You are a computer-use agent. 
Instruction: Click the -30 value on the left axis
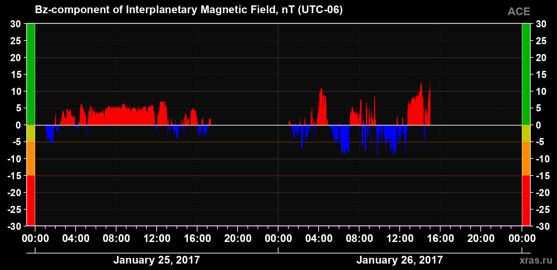[x=14, y=226]
